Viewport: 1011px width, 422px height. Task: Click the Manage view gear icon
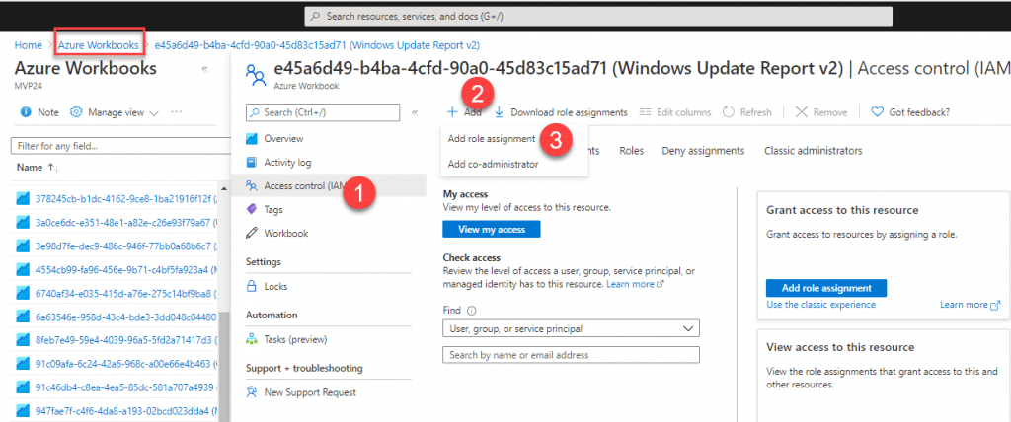click(76, 112)
